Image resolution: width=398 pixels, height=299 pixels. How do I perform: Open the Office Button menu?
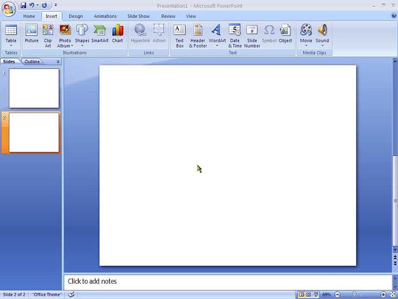9,9
